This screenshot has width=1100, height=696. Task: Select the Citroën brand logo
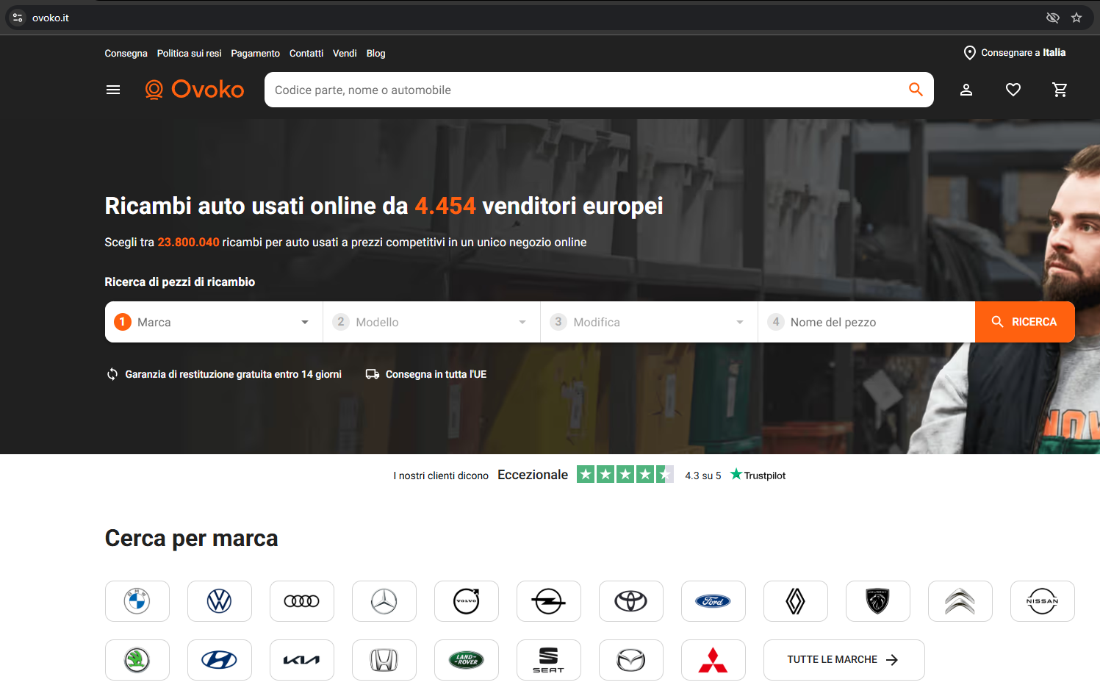(960, 601)
